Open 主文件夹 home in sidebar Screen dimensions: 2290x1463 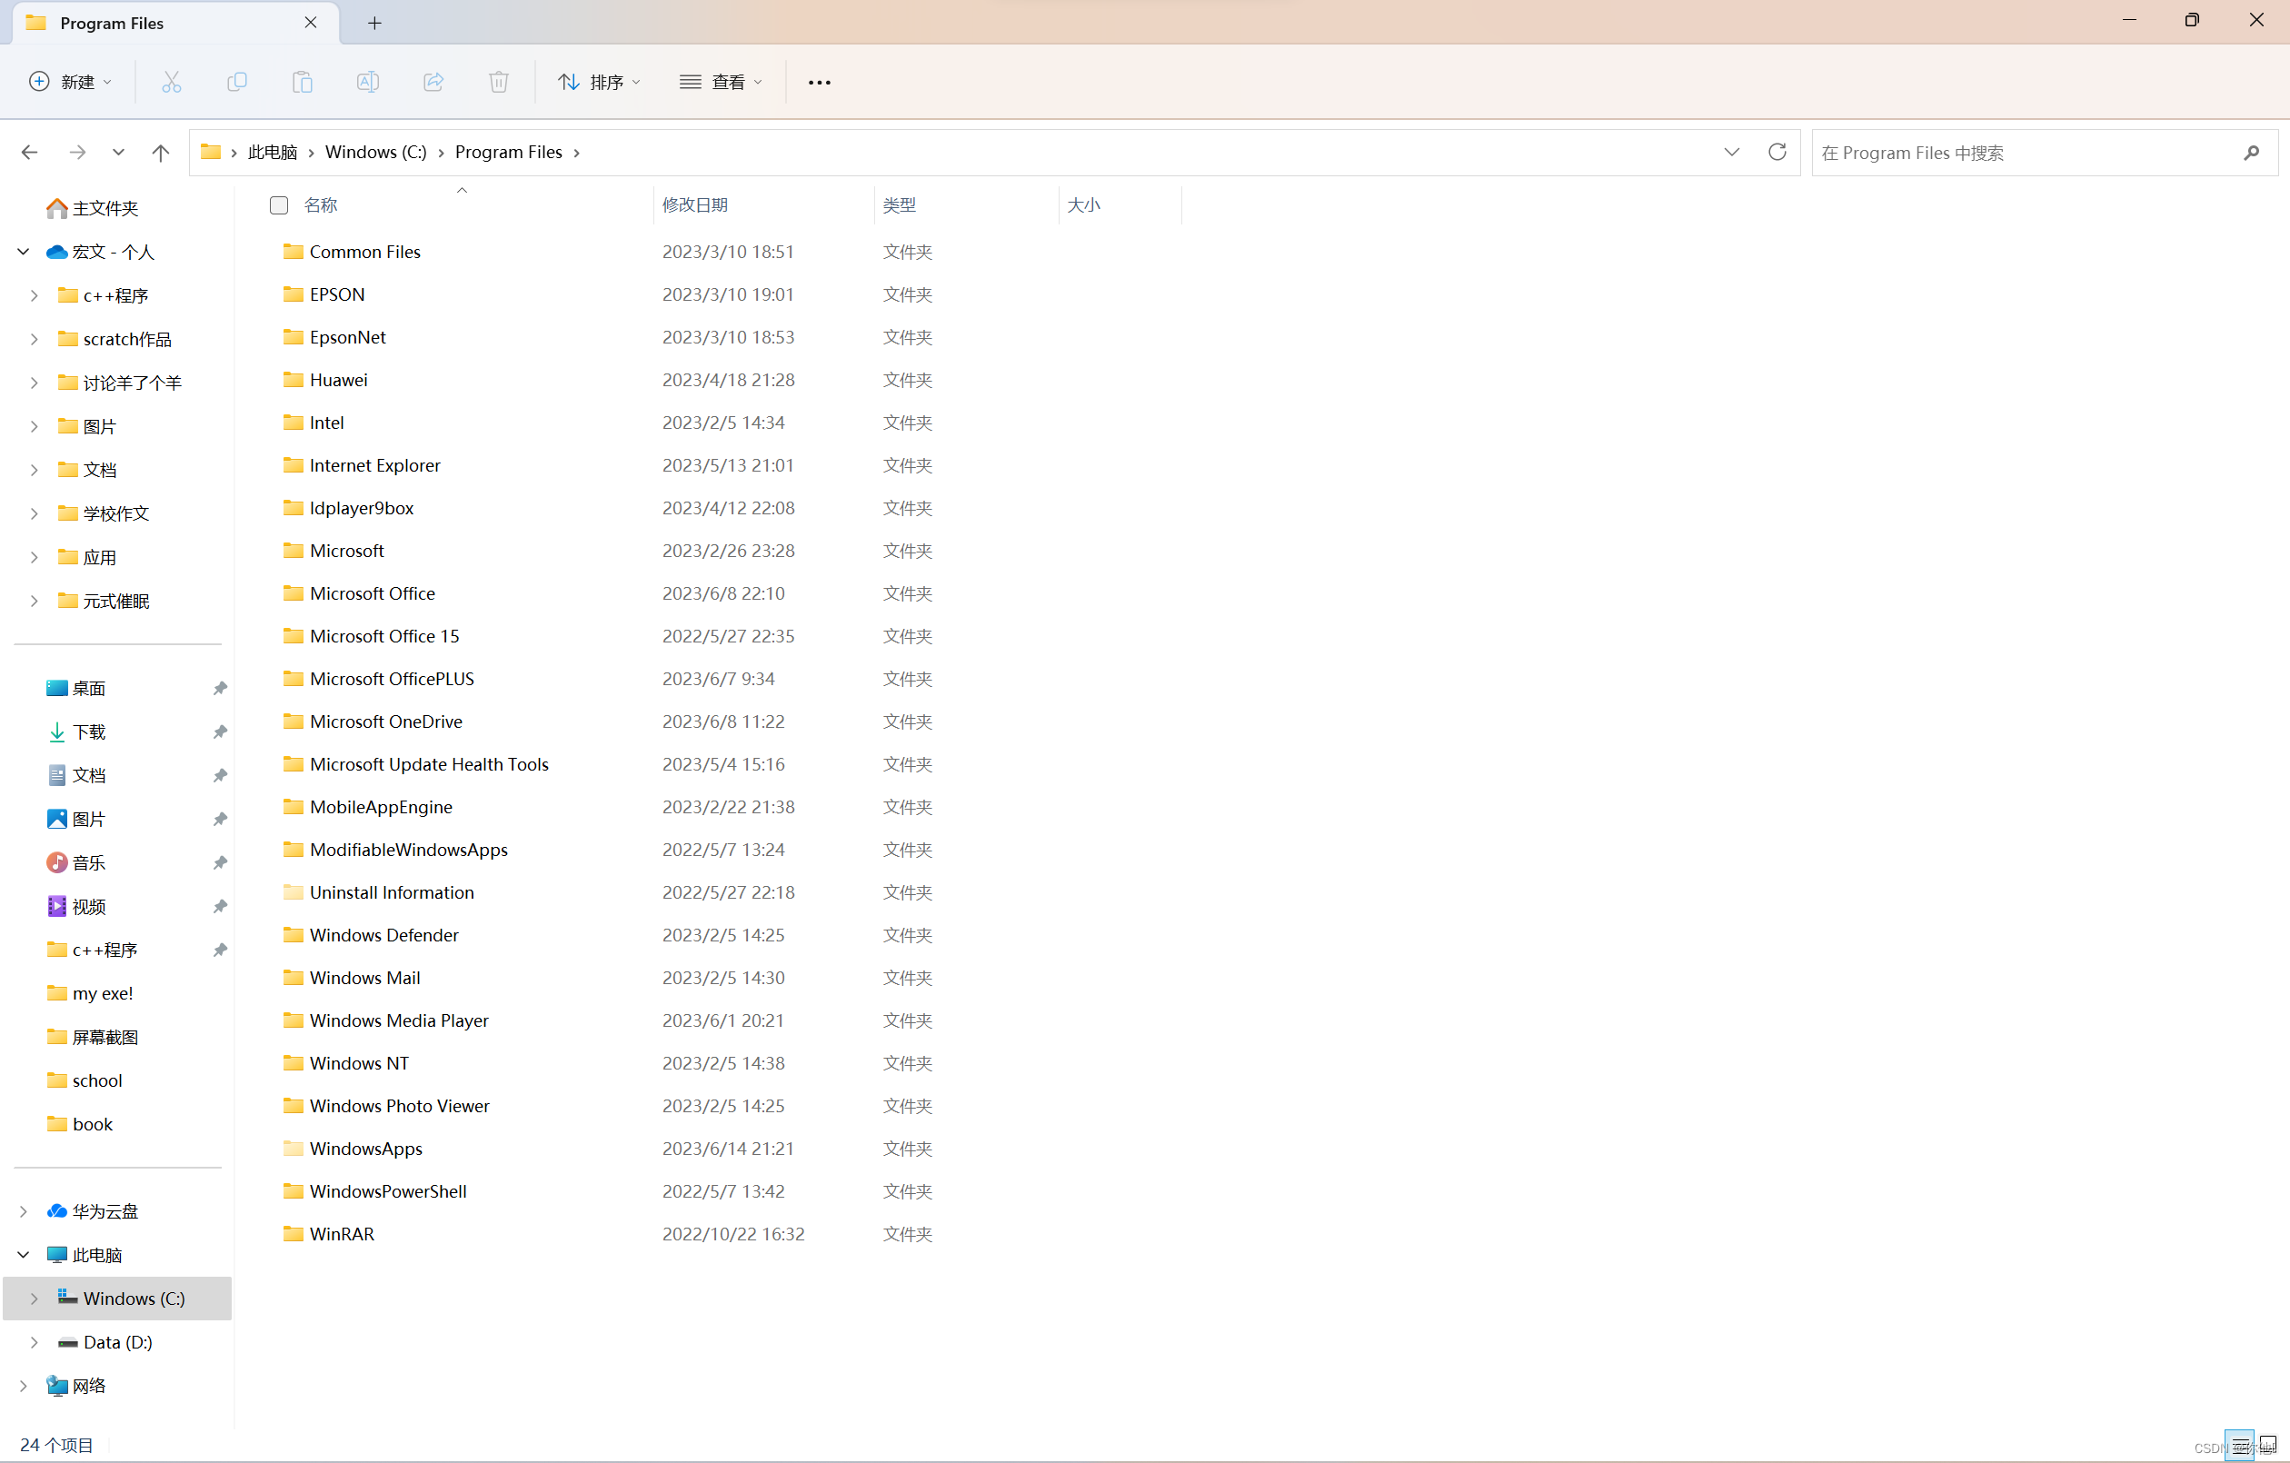pyautogui.click(x=93, y=208)
